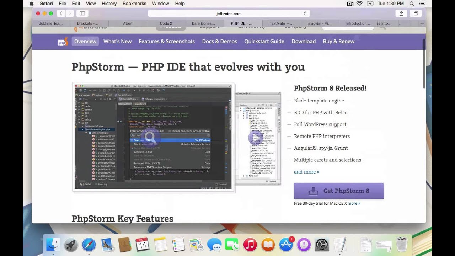Reload the jetbrains.com page
The height and width of the screenshot is (256, 455).
(x=305, y=14)
